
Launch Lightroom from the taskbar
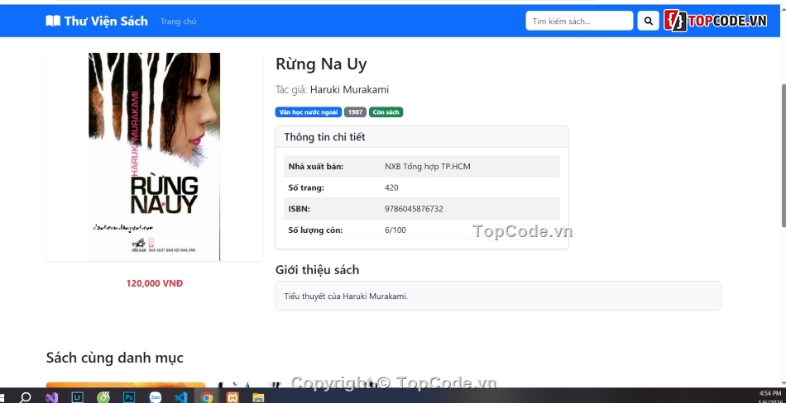78,396
